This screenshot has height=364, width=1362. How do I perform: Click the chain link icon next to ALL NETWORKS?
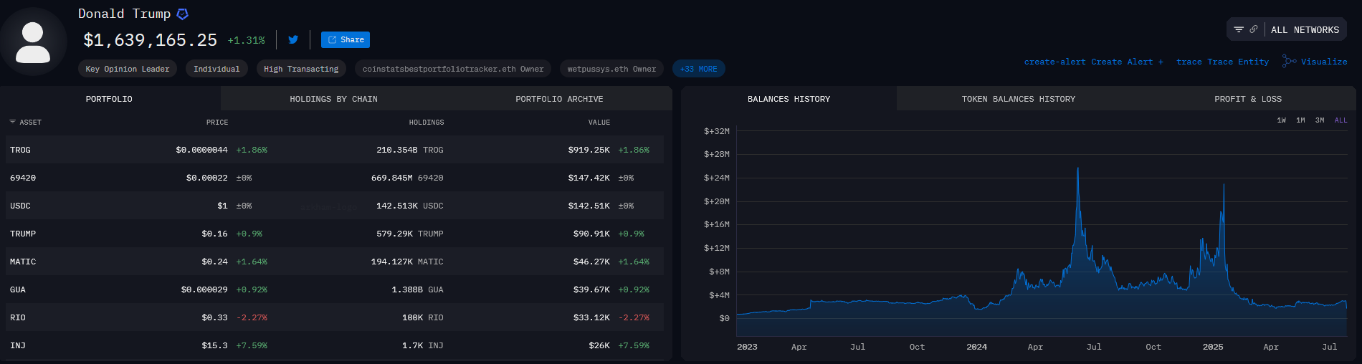pos(1254,29)
